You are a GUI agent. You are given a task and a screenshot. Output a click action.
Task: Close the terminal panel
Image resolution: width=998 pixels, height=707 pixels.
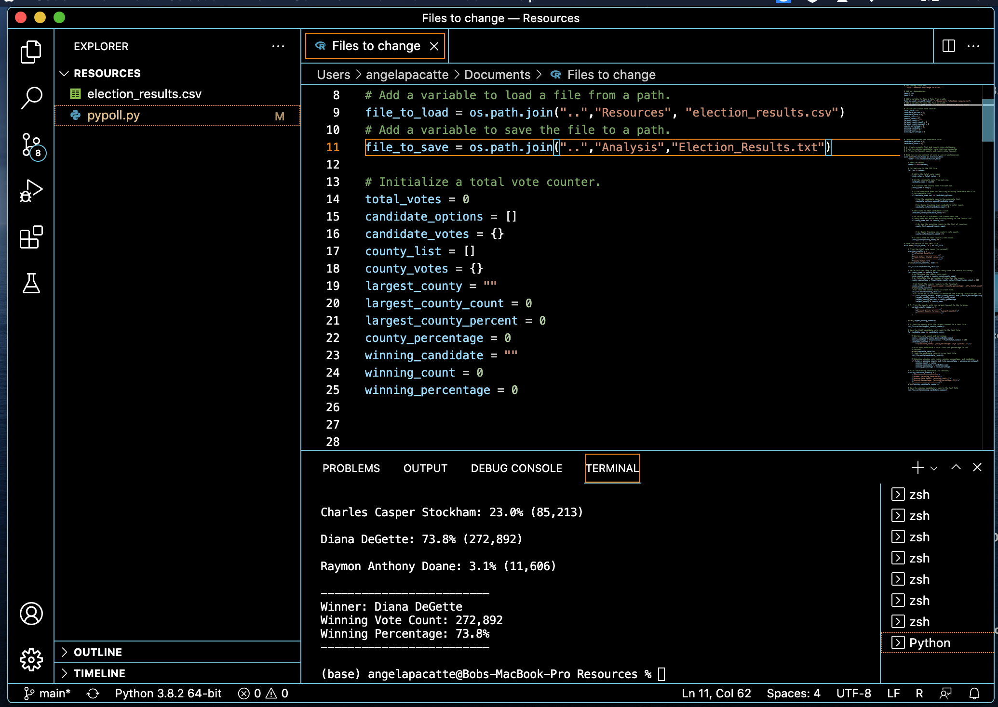click(x=977, y=467)
